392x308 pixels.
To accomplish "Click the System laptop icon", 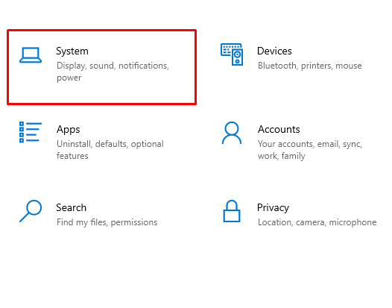I will (31, 55).
